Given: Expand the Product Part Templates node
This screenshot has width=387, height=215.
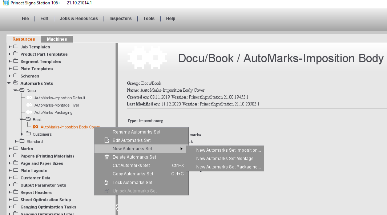Looking at the screenshot, I should click(10, 54).
